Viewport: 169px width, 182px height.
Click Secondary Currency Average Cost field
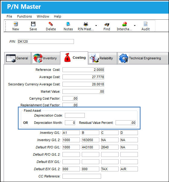(83, 84)
